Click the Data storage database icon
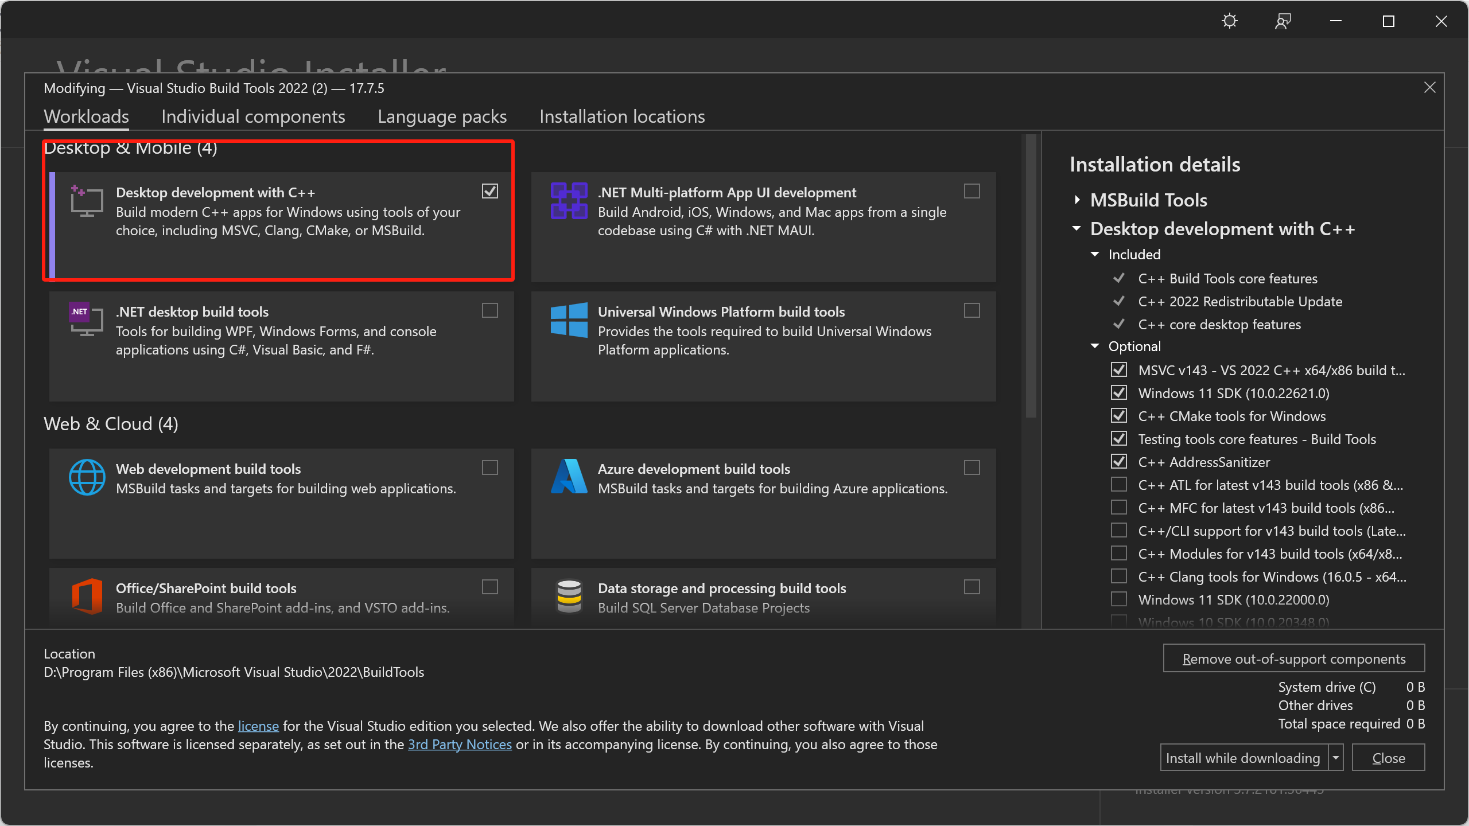Screen dimensions: 1469x826 [569, 596]
